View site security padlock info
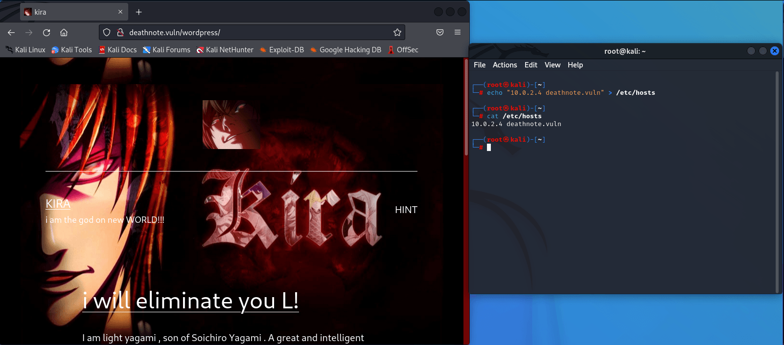The width and height of the screenshot is (784, 345). pos(120,32)
